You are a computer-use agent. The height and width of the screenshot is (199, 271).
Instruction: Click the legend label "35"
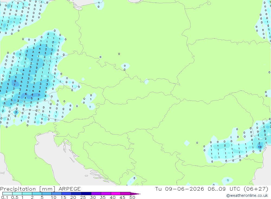[x=103, y=197]
